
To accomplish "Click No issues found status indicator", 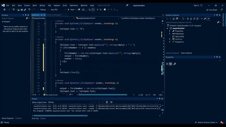I will [x=50, y=95].
